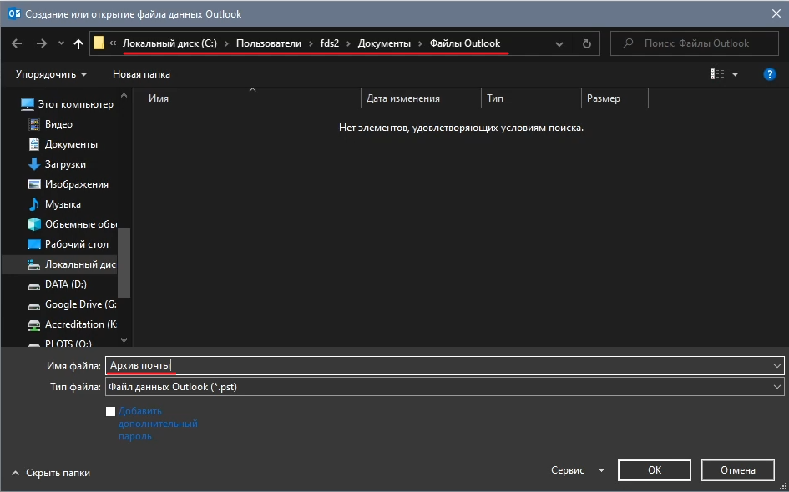Confirm with the OK button
The width and height of the screenshot is (789, 492).
click(654, 470)
